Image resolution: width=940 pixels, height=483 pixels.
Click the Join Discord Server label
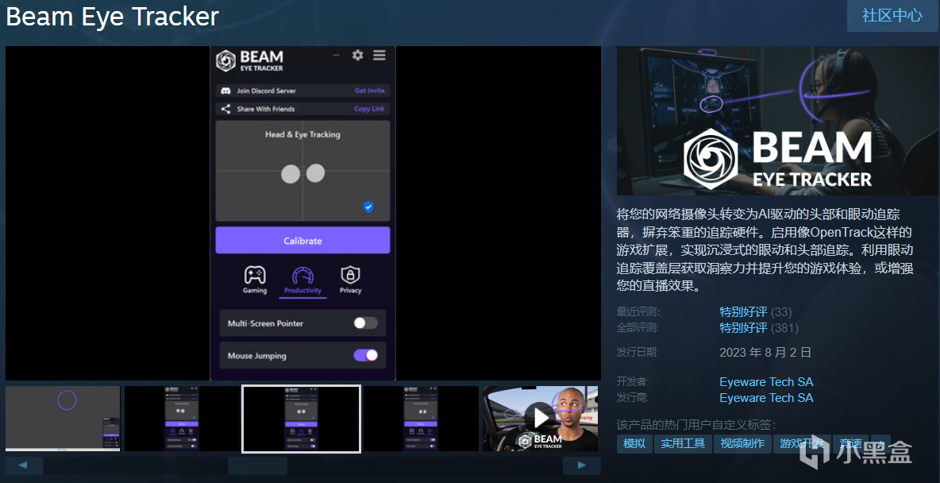point(266,91)
